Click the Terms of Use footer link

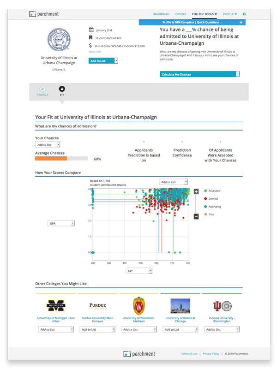click(189, 354)
